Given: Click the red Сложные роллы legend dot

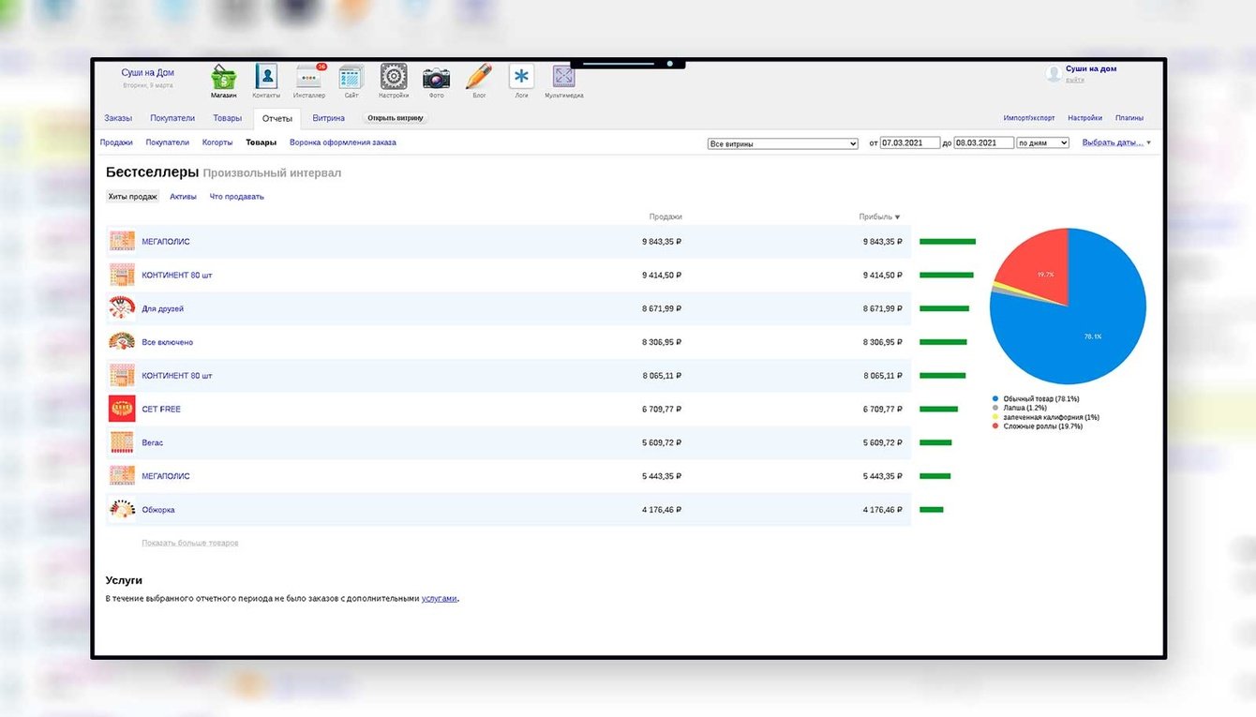Looking at the screenshot, I should (x=995, y=426).
